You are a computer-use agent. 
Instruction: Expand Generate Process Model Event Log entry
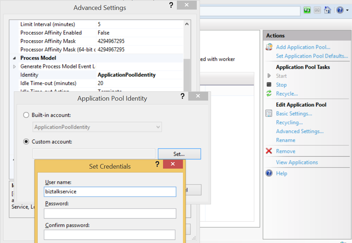point(14,67)
